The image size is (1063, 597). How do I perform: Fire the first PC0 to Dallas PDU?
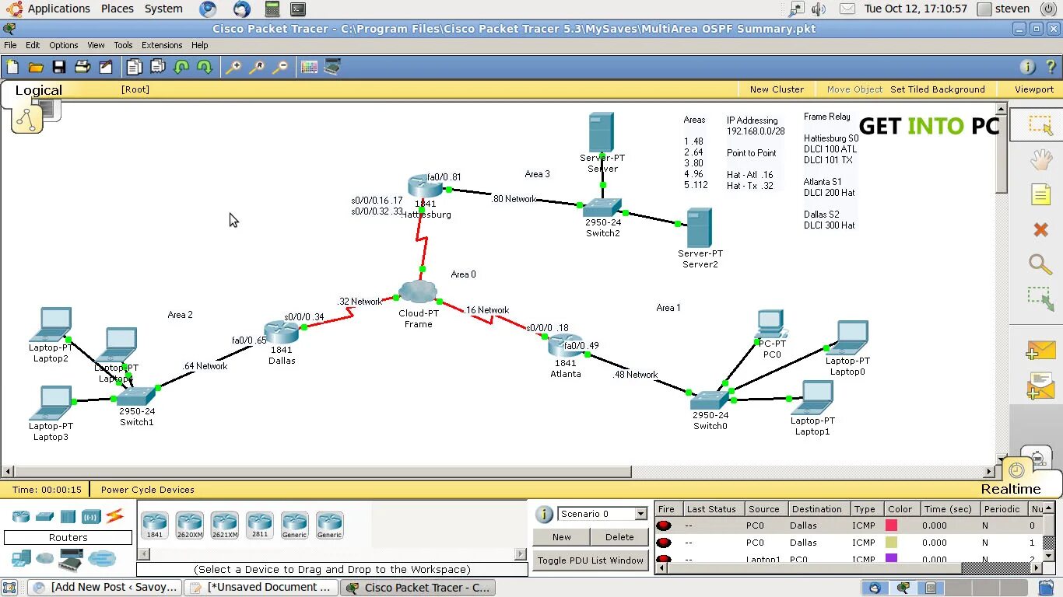pos(664,525)
